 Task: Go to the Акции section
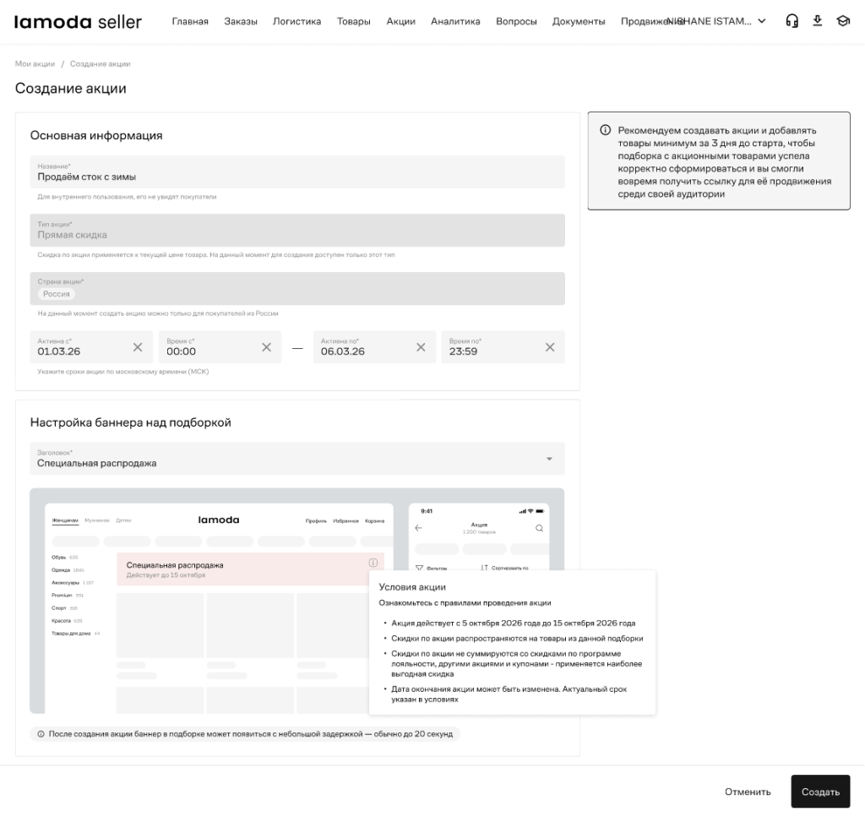click(x=400, y=21)
